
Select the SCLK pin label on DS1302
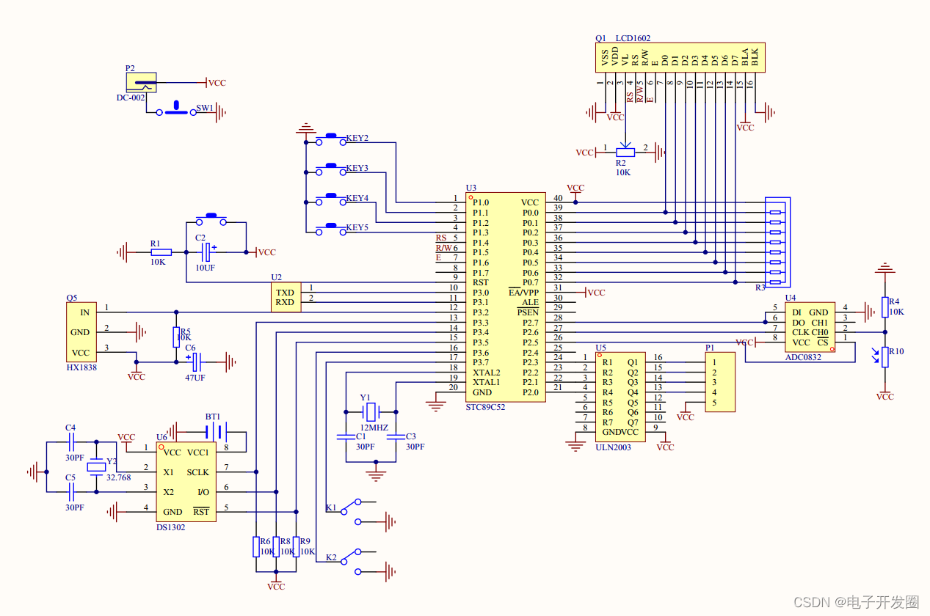click(197, 472)
